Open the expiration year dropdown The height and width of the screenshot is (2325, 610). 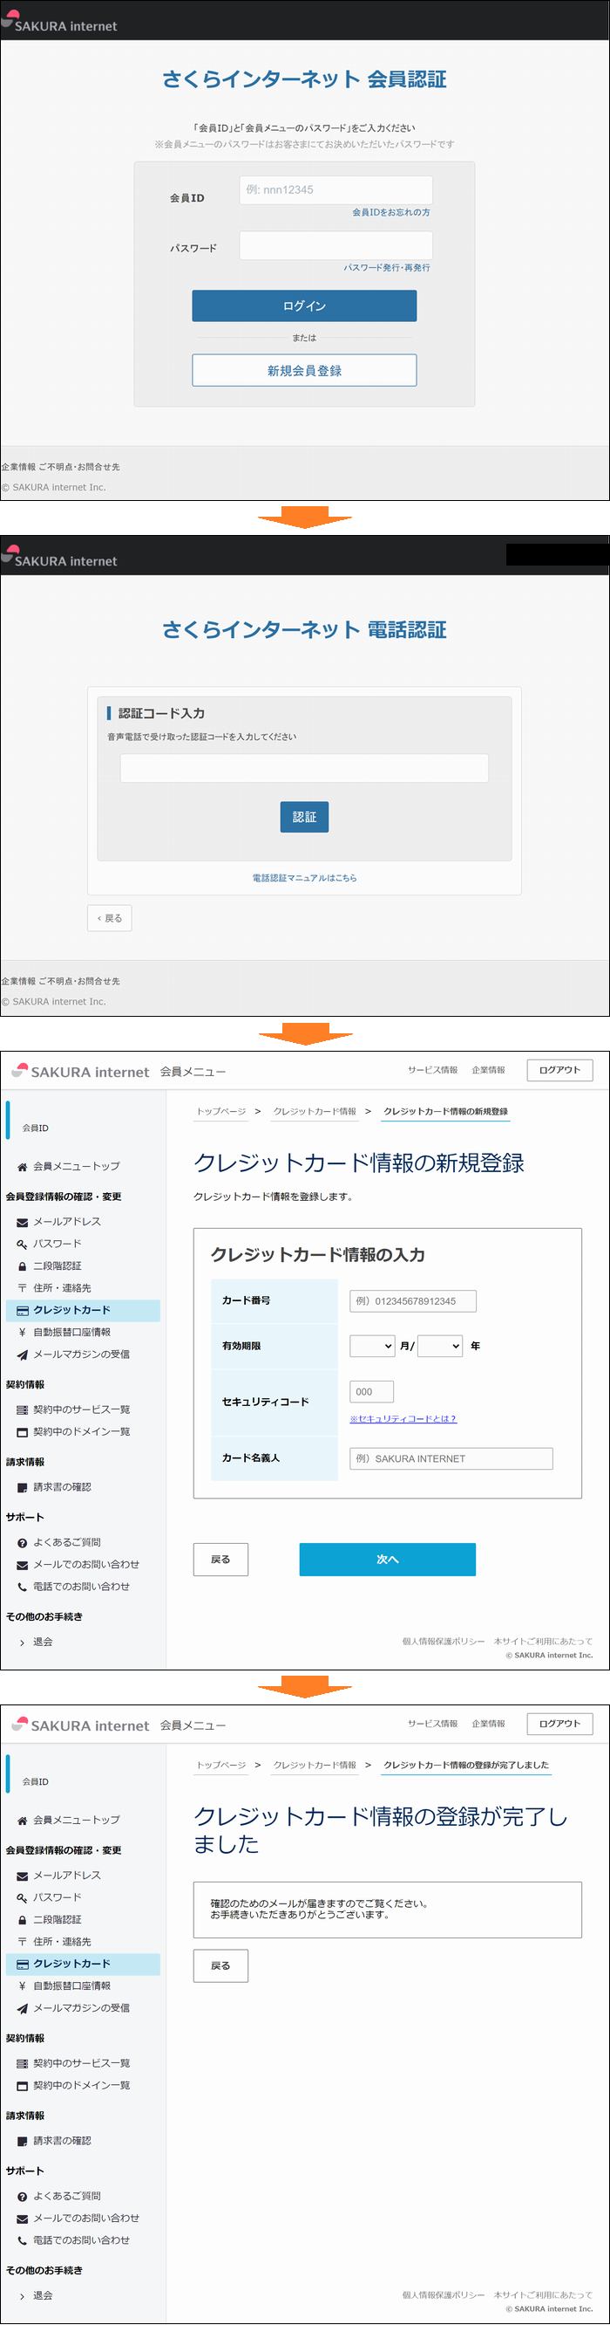point(440,1346)
